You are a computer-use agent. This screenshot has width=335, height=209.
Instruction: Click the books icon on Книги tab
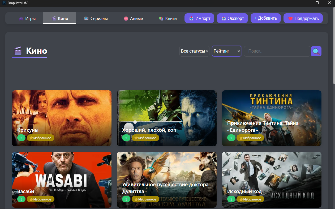pos(161,19)
